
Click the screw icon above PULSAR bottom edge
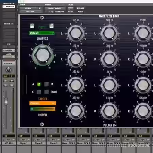(x=42, y=124)
